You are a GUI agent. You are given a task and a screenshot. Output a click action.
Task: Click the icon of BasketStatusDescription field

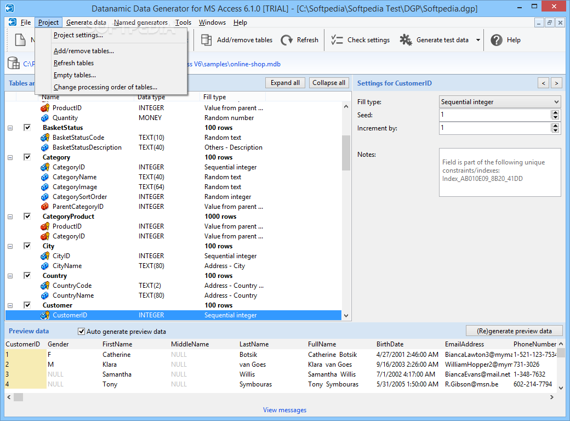click(x=45, y=147)
